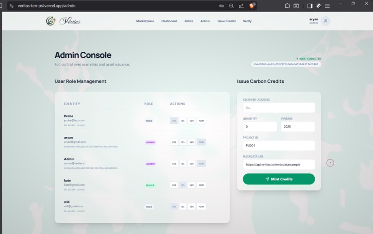Click the USER role badge for will
373x234 pixels.
tap(149, 207)
